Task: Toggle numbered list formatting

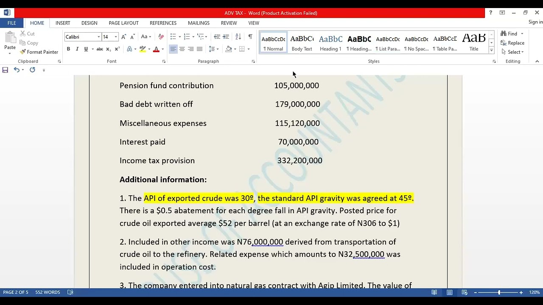Action: point(187,37)
